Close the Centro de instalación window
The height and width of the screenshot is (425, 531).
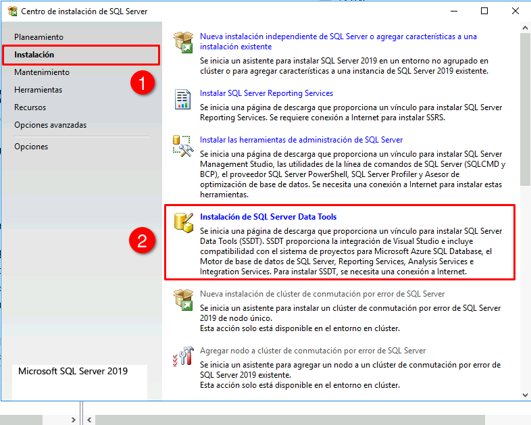point(515,11)
